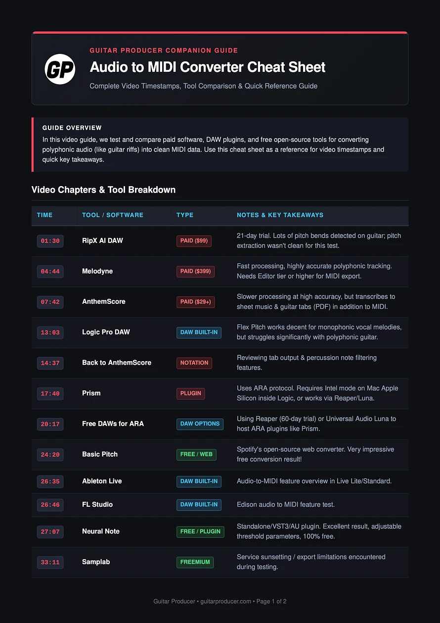Click the 01:30 timestamp for RipX
The image size is (440, 623).
(50, 241)
